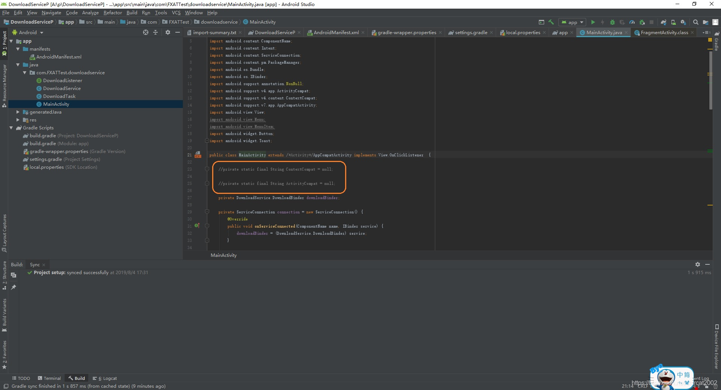Viewport: 721px width, 390px height.
Task: Open the Terminal tool window
Action: [49, 378]
